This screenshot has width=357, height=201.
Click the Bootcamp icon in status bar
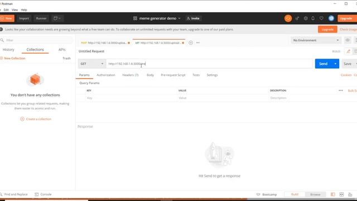pyautogui.click(x=258, y=194)
